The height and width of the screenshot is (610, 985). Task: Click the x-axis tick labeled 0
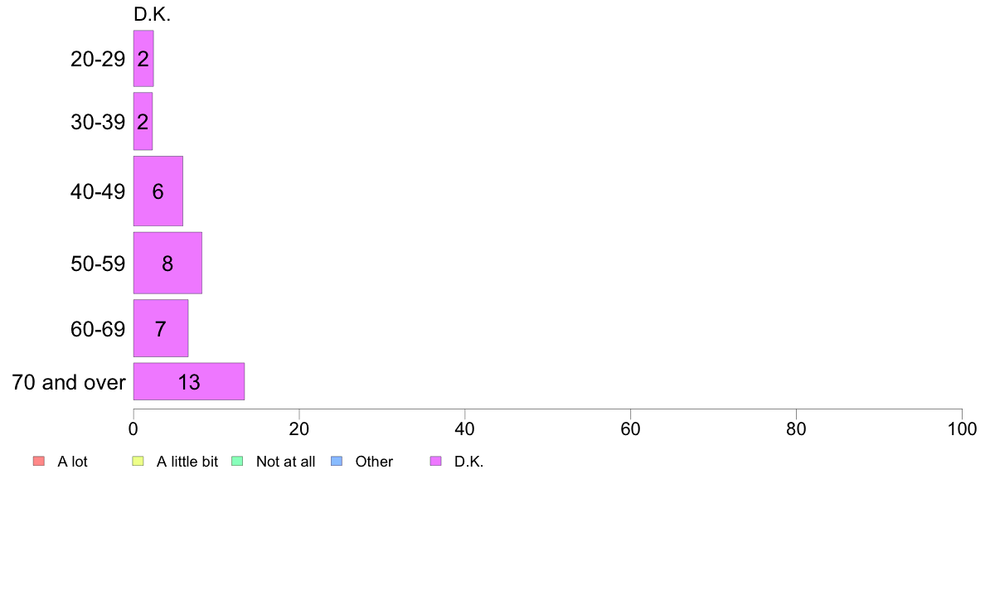pyautogui.click(x=133, y=429)
